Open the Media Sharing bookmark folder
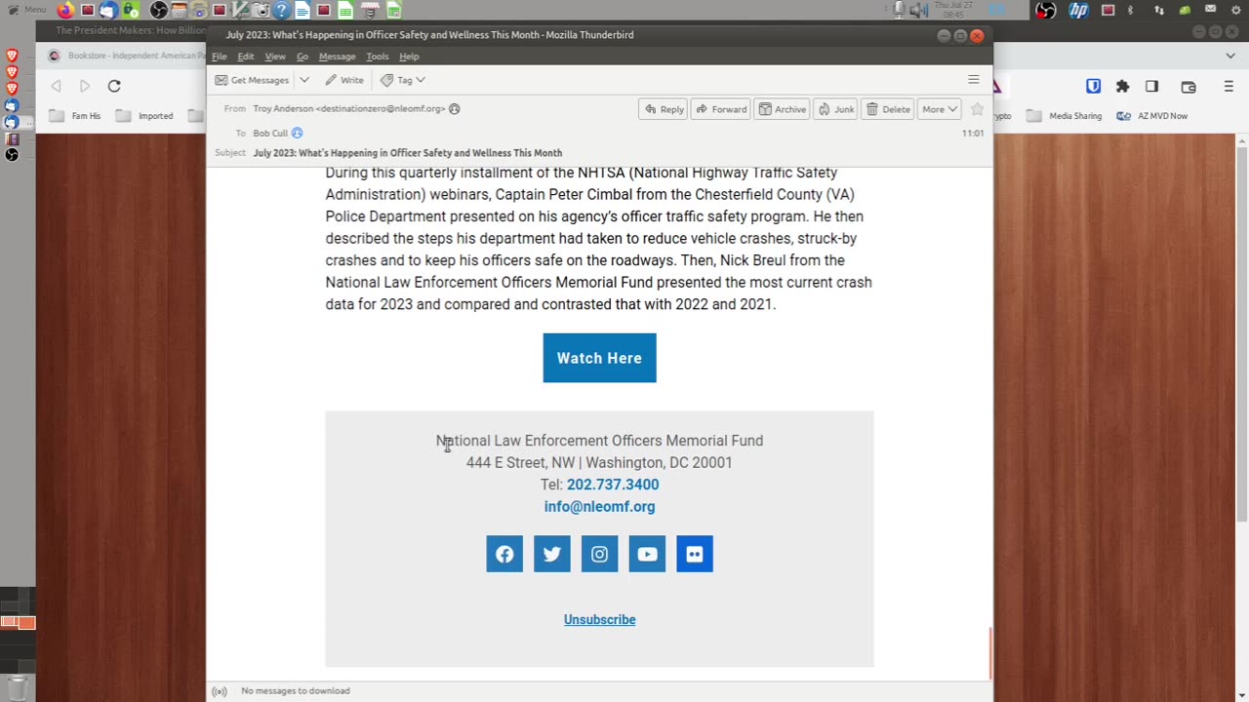 [x=1064, y=116]
